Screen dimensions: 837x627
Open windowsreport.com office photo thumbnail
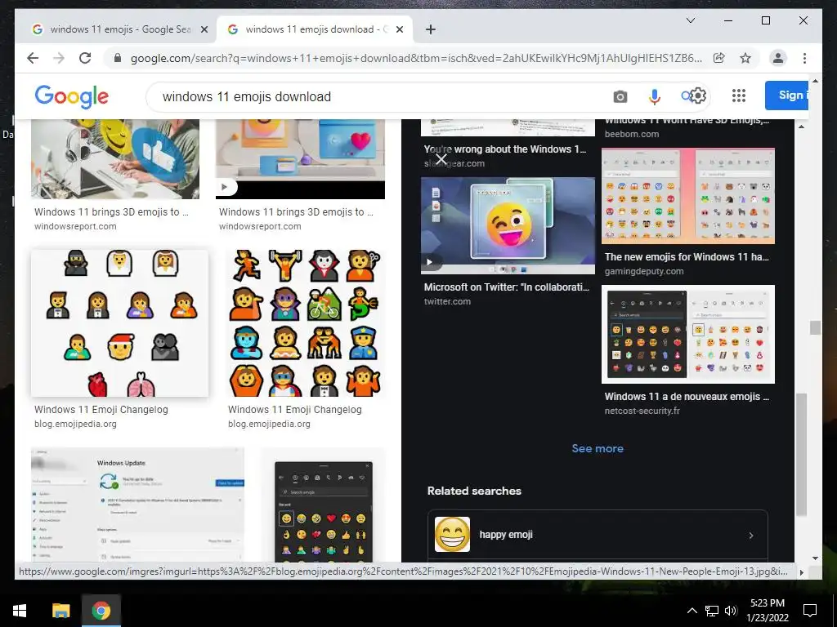point(115,159)
